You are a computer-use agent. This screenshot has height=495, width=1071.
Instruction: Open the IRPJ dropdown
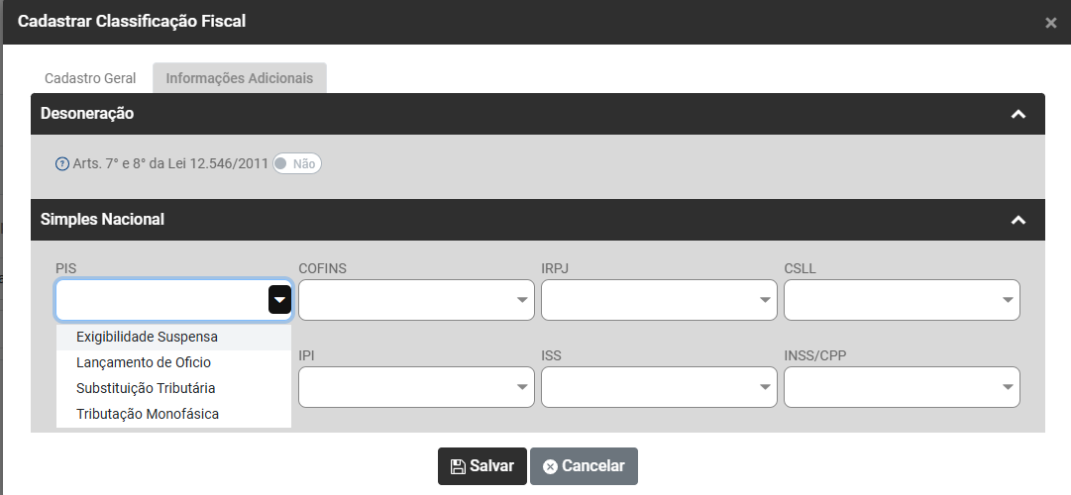coord(659,300)
